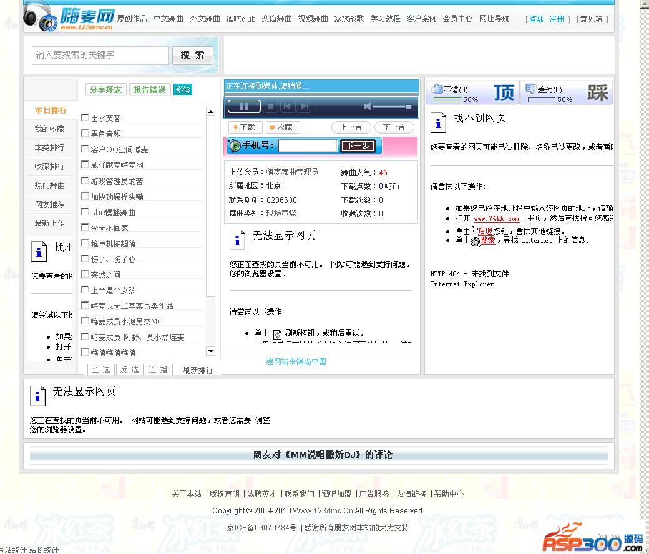Click the 下一步 next step button

point(358,145)
